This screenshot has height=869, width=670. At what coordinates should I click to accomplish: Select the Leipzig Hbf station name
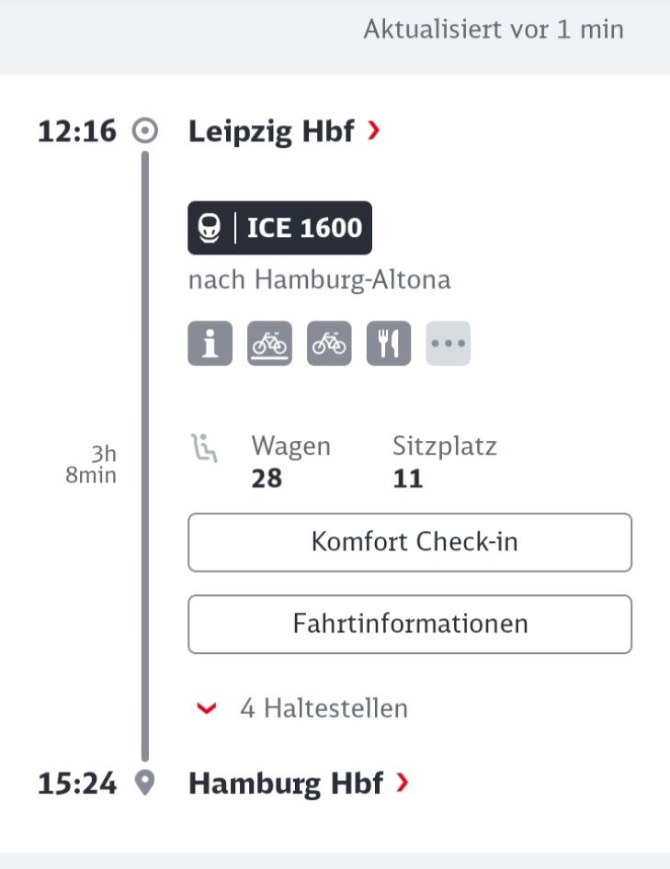coord(271,132)
